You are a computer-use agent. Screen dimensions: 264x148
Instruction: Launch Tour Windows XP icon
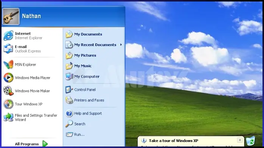8,104
